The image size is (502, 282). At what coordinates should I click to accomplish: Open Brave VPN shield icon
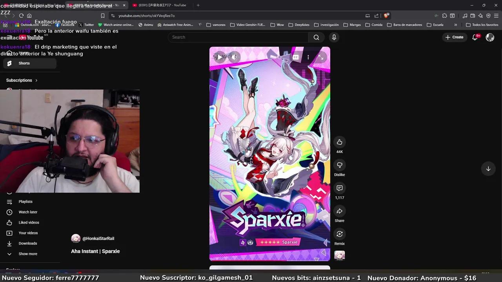[488, 16]
